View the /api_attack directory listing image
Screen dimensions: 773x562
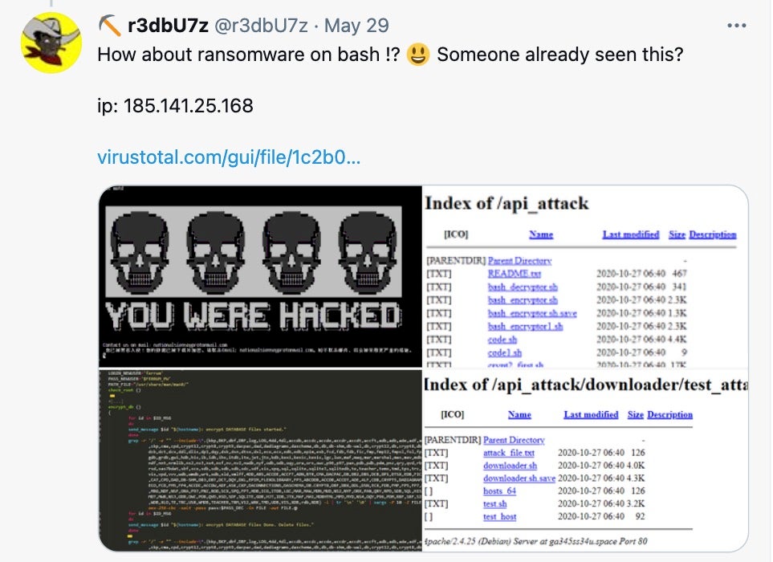(x=585, y=276)
